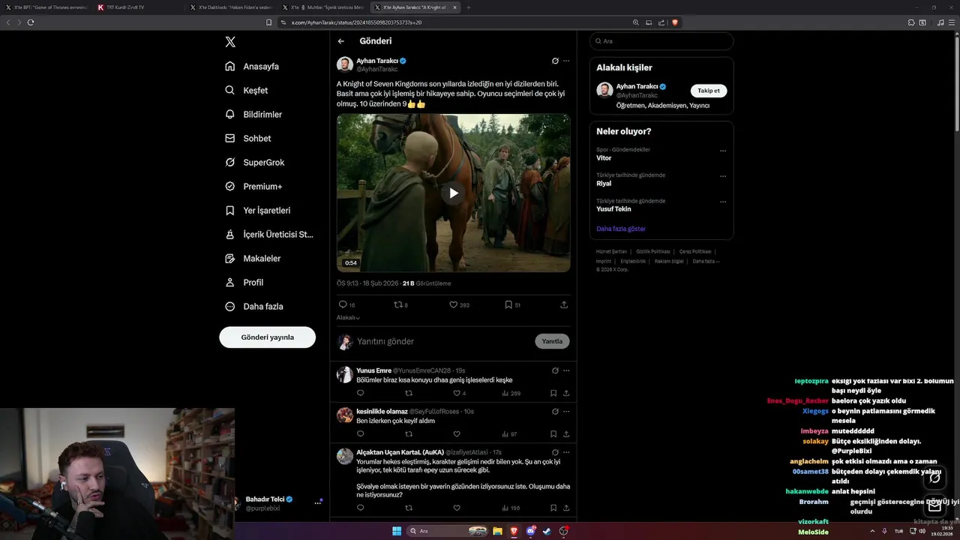Click the Grok icon on Ayhan Tarakcı's post
Viewport: 960px width, 540px height.
pyautogui.click(x=555, y=61)
